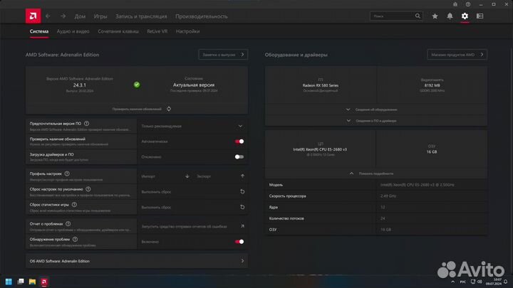Open the help question mark in title bar
513x288 pixels.
[x=468, y=4]
